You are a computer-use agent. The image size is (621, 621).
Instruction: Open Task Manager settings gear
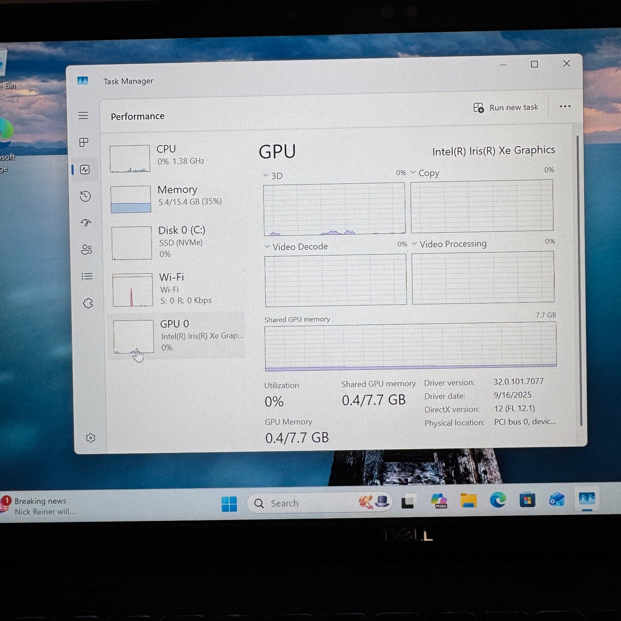[91, 438]
